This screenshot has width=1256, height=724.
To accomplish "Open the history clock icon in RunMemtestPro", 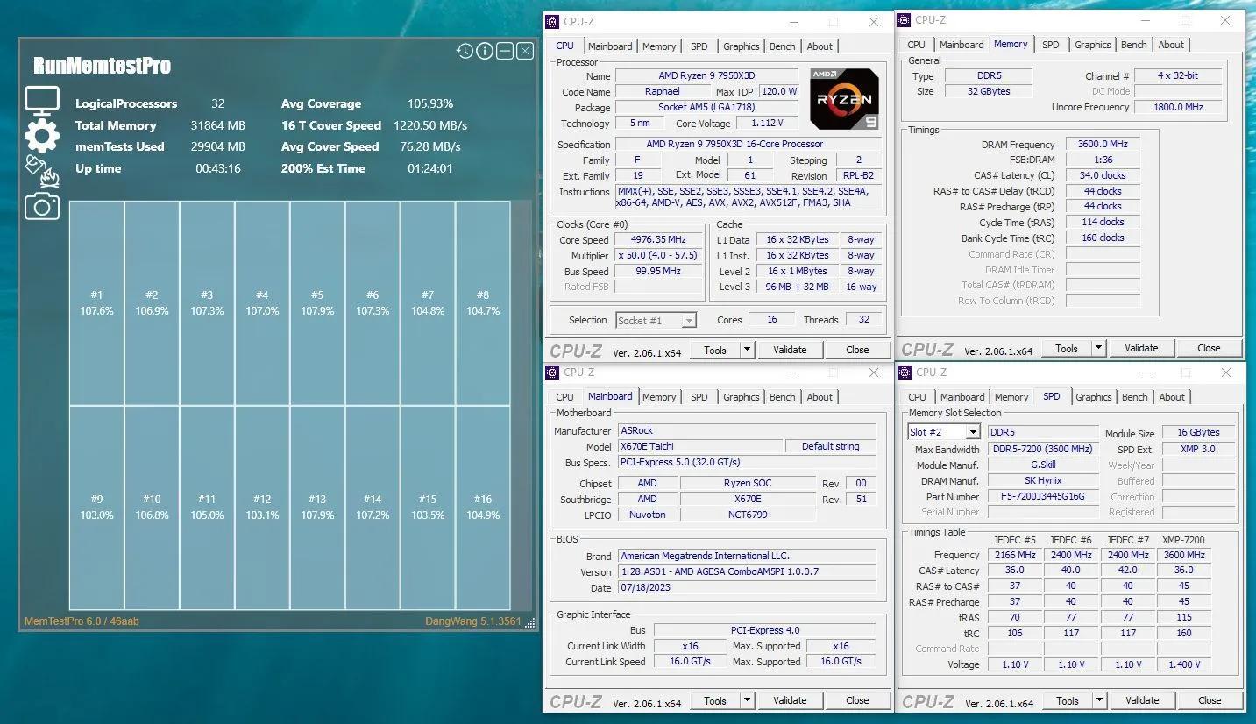I will [x=465, y=51].
